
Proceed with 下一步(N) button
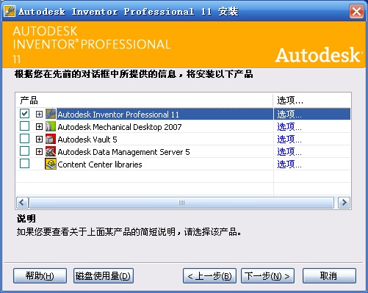coord(267,276)
